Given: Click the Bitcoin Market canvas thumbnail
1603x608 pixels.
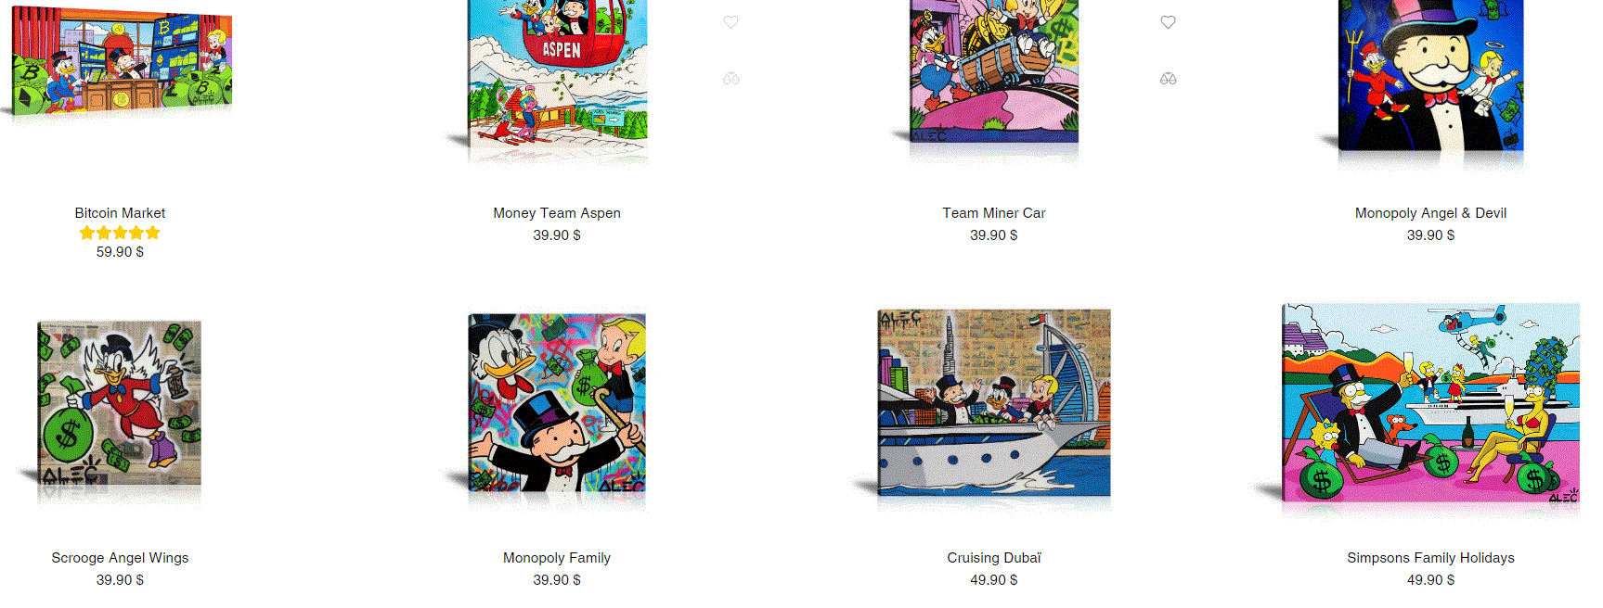Looking at the screenshot, I should pos(120,61).
